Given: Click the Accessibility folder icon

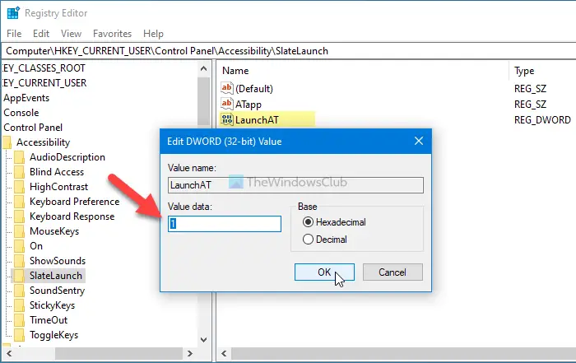Looking at the screenshot, I should point(7,142).
